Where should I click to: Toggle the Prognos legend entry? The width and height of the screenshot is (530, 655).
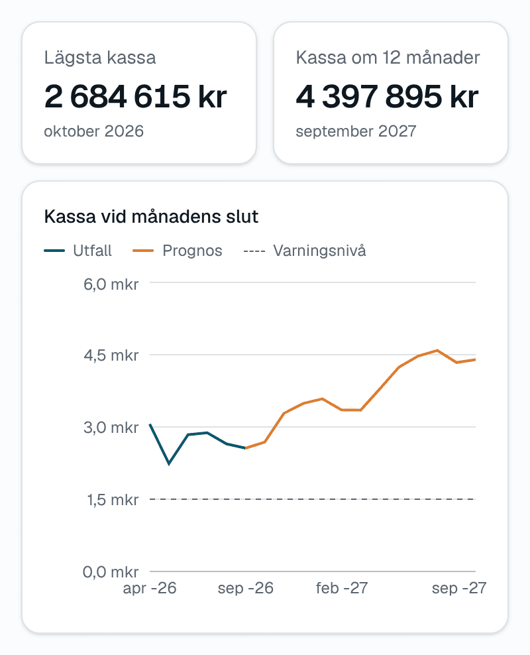pyautogui.click(x=178, y=251)
